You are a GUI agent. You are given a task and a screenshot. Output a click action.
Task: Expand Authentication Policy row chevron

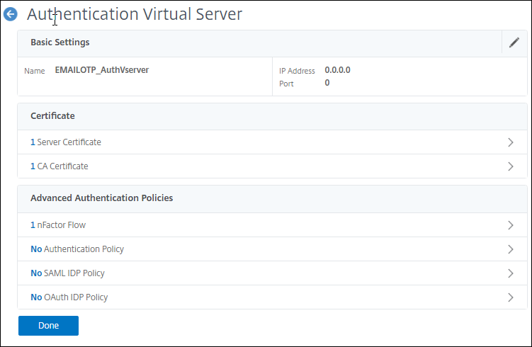pos(511,249)
